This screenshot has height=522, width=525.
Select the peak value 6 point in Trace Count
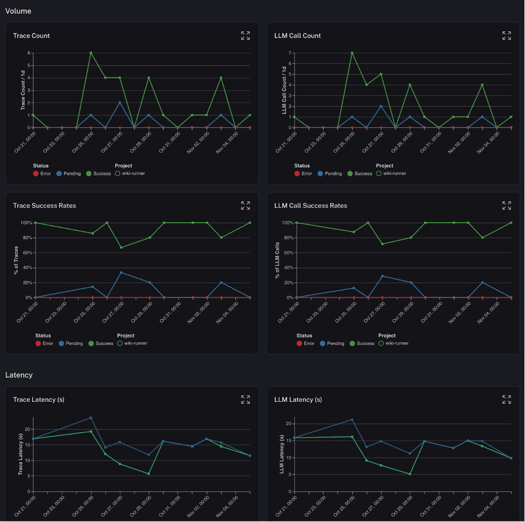click(90, 53)
